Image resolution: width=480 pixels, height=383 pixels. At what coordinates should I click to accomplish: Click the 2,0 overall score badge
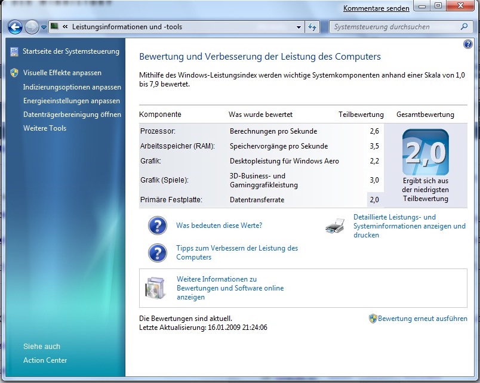point(426,152)
